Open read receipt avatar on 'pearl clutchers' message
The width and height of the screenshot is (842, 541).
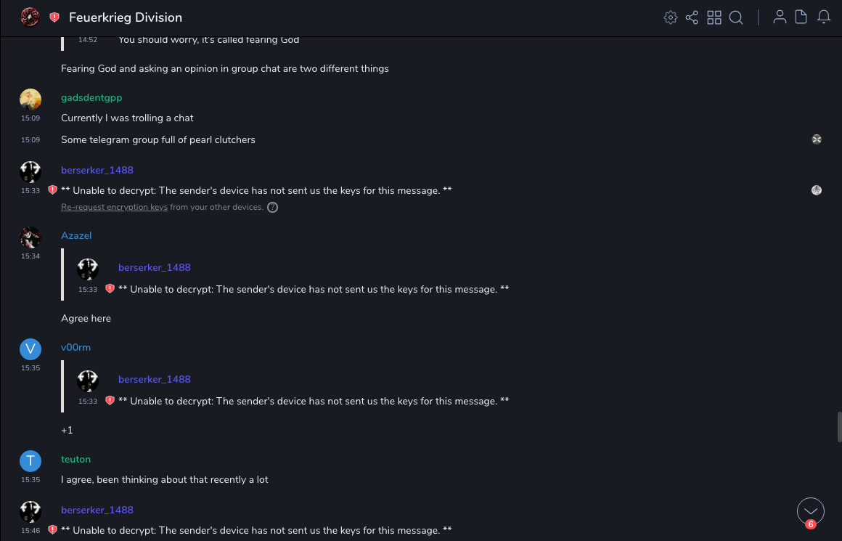(x=817, y=139)
